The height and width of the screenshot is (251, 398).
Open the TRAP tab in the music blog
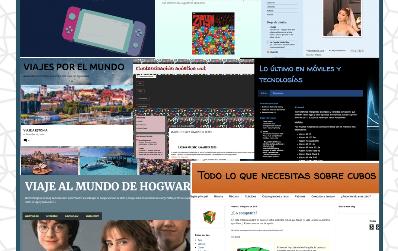point(141,91)
